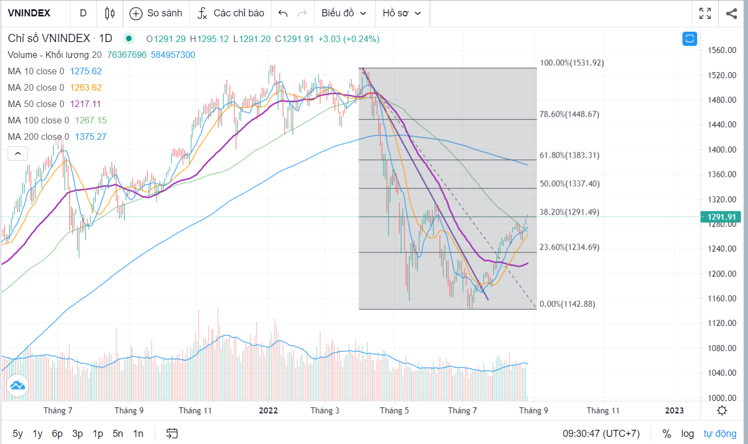Share the chart via share icon
The image size is (748, 444).
[732, 13]
